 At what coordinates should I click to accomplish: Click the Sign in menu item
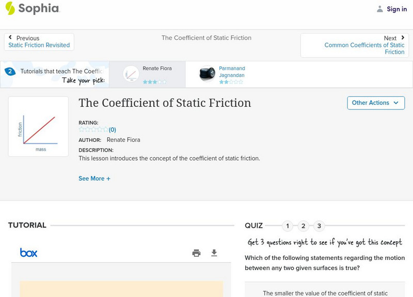click(x=396, y=9)
